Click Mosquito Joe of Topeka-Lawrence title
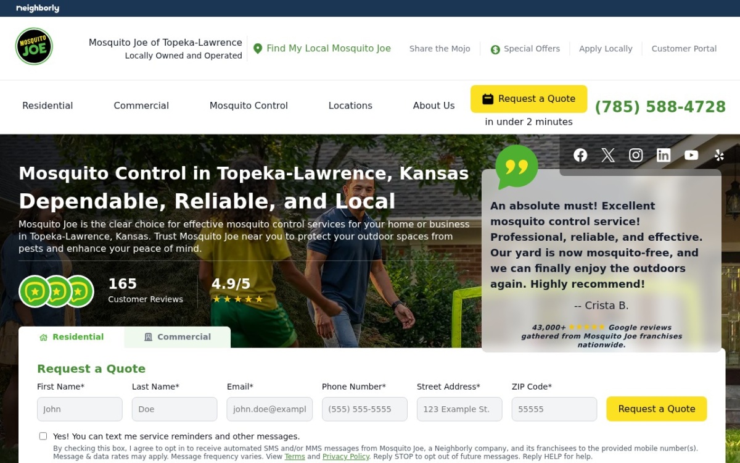The image size is (740, 463). [x=165, y=43]
